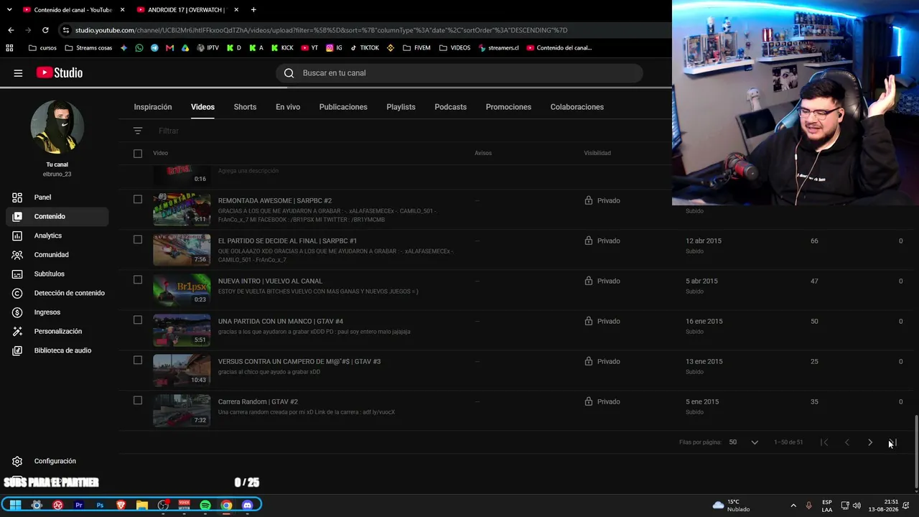The image size is (919, 517).
Task: Switch to the Podcasts tab
Action: click(x=450, y=107)
